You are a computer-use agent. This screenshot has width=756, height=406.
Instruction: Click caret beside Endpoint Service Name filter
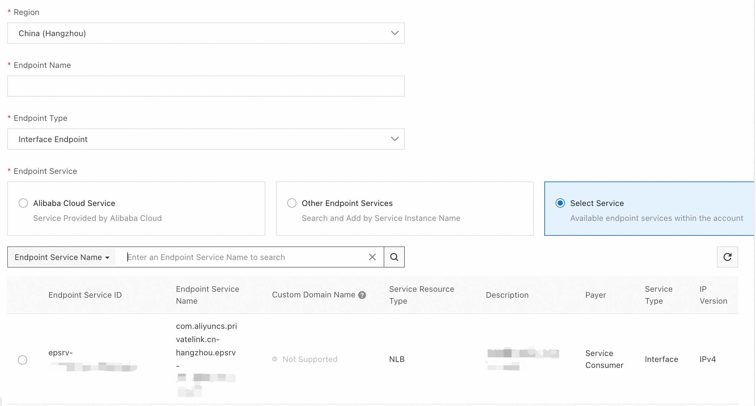pos(107,258)
